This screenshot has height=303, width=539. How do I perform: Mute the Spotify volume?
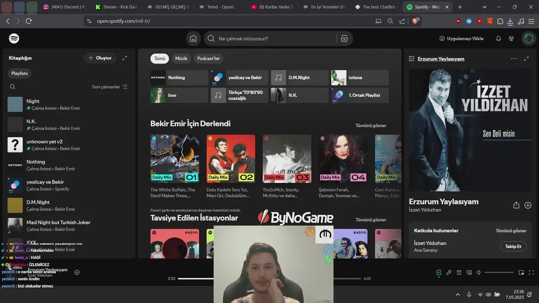(479, 272)
